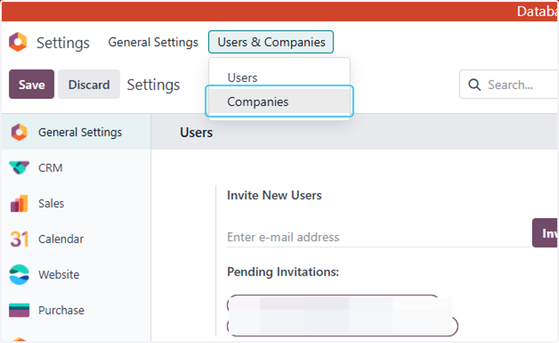
Task: Click the Odoo Settings app logo icon
Action: click(x=18, y=42)
